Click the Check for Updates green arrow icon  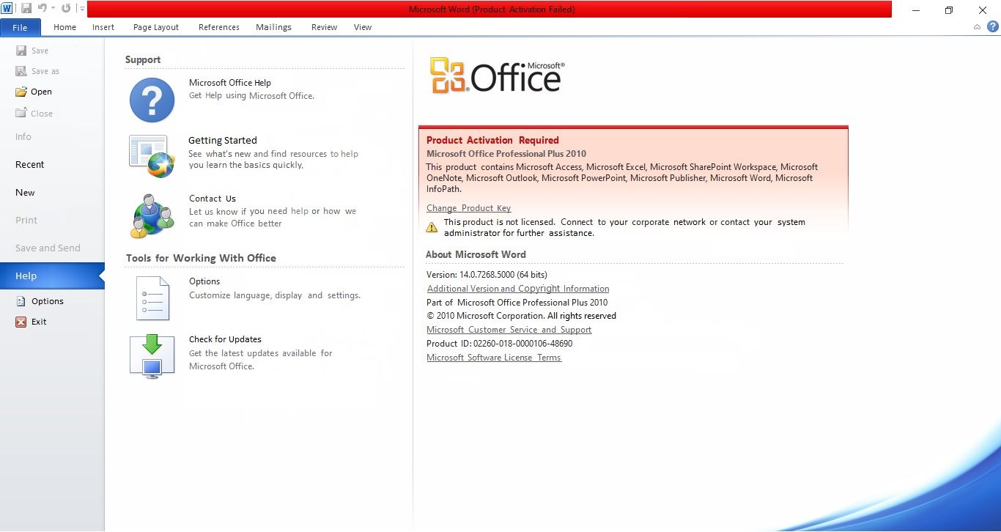pos(152,356)
